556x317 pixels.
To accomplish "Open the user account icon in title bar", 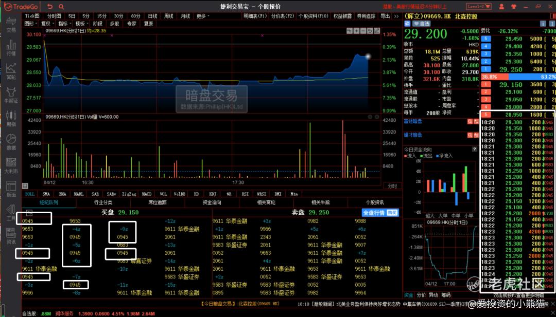I will click(502, 6).
